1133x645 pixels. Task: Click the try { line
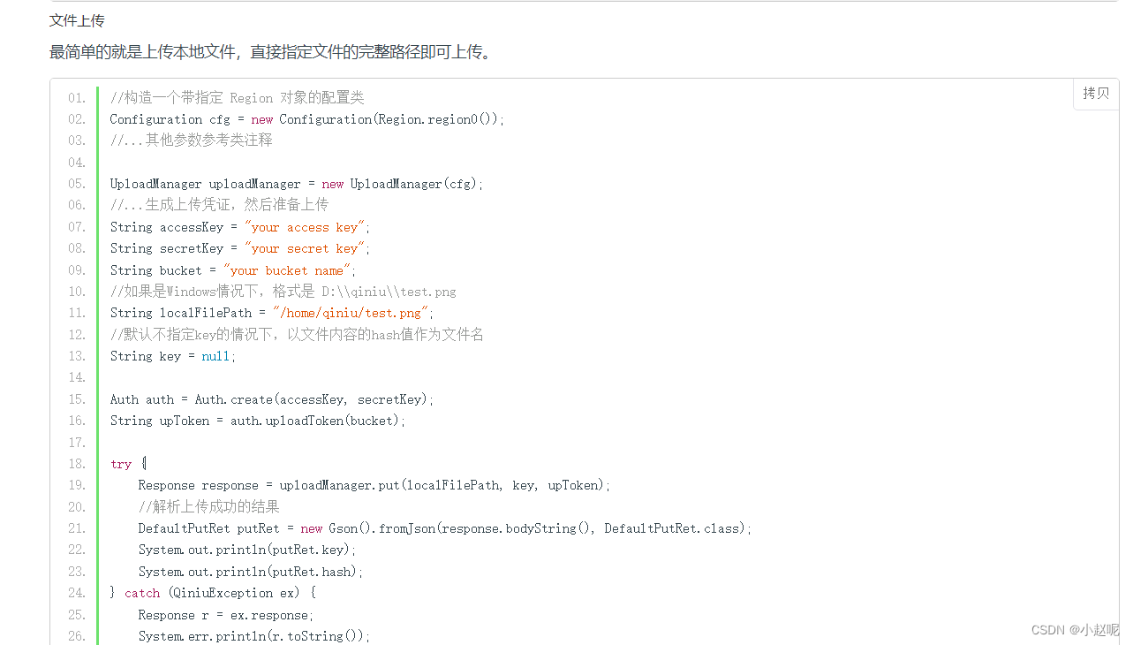click(x=129, y=464)
